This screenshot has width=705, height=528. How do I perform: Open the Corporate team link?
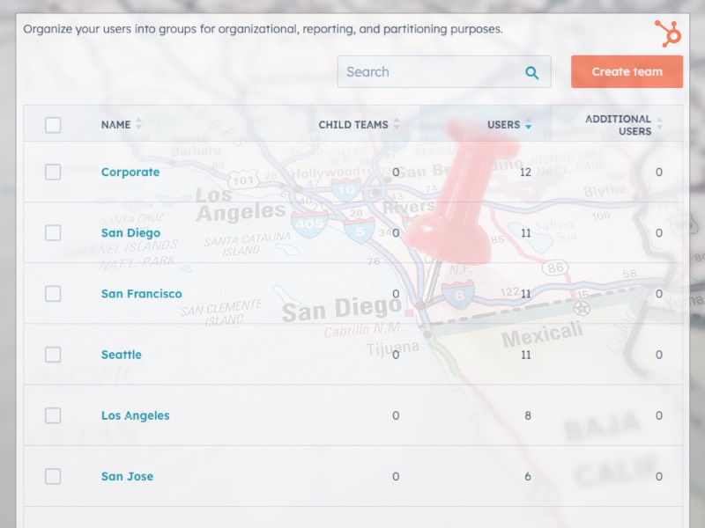tap(130, 172)
